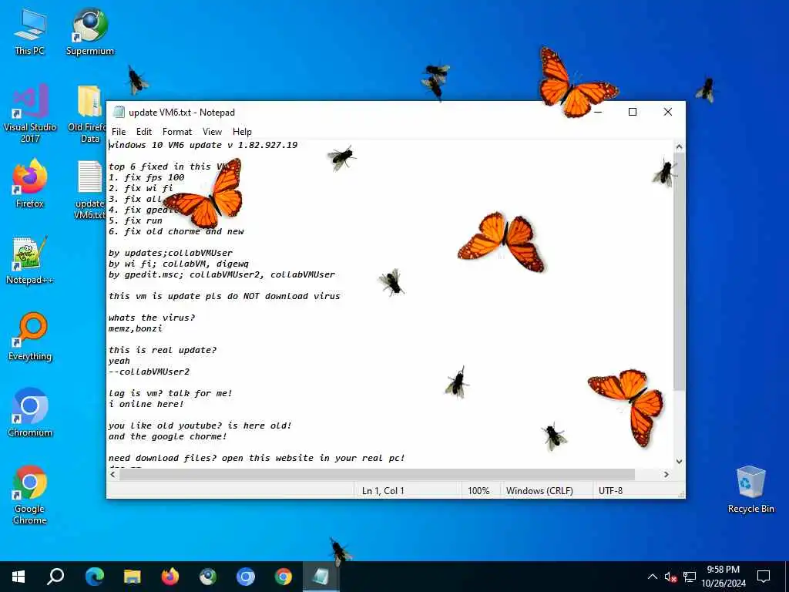Launch Google Chrome desktop shortcut
Viewport: 789px width, 592px height.
coord(30,495)
